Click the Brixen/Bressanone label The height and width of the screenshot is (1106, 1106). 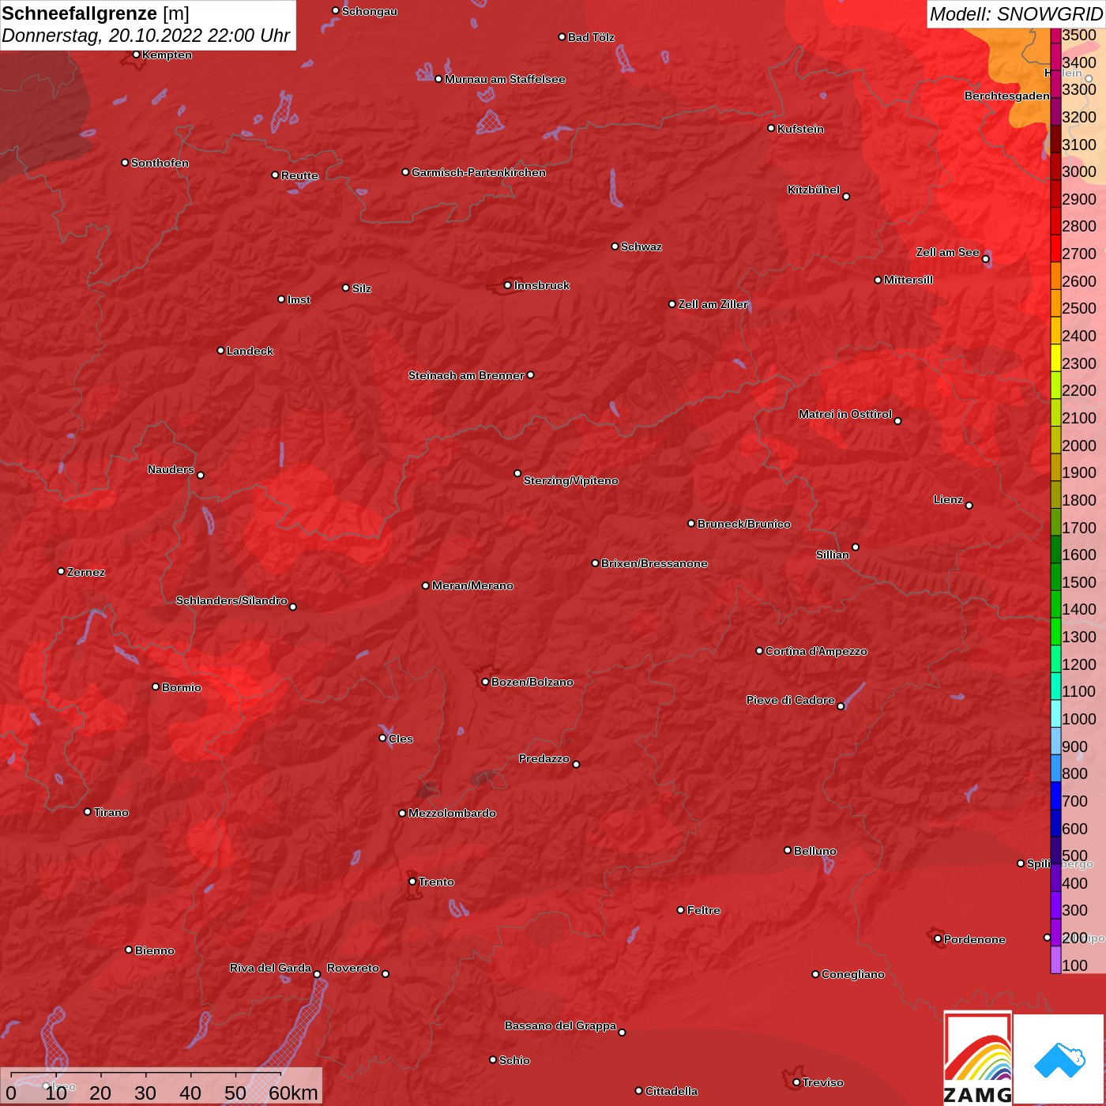(654, 563)
